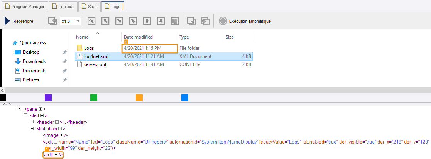431x159 pixels.
Task: Click the down arrow toolbar icon
Action: 161,21
